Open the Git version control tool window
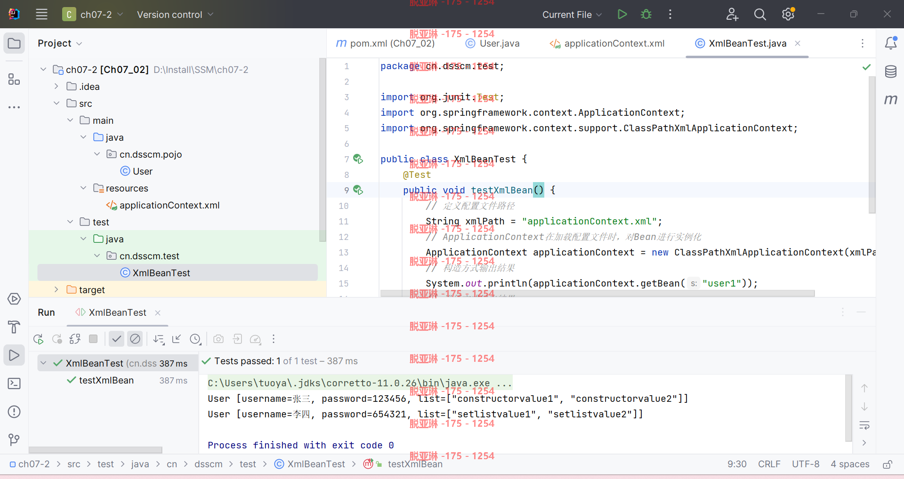The height and width of the screenshot is (479, 904). [x=14, y=440]
